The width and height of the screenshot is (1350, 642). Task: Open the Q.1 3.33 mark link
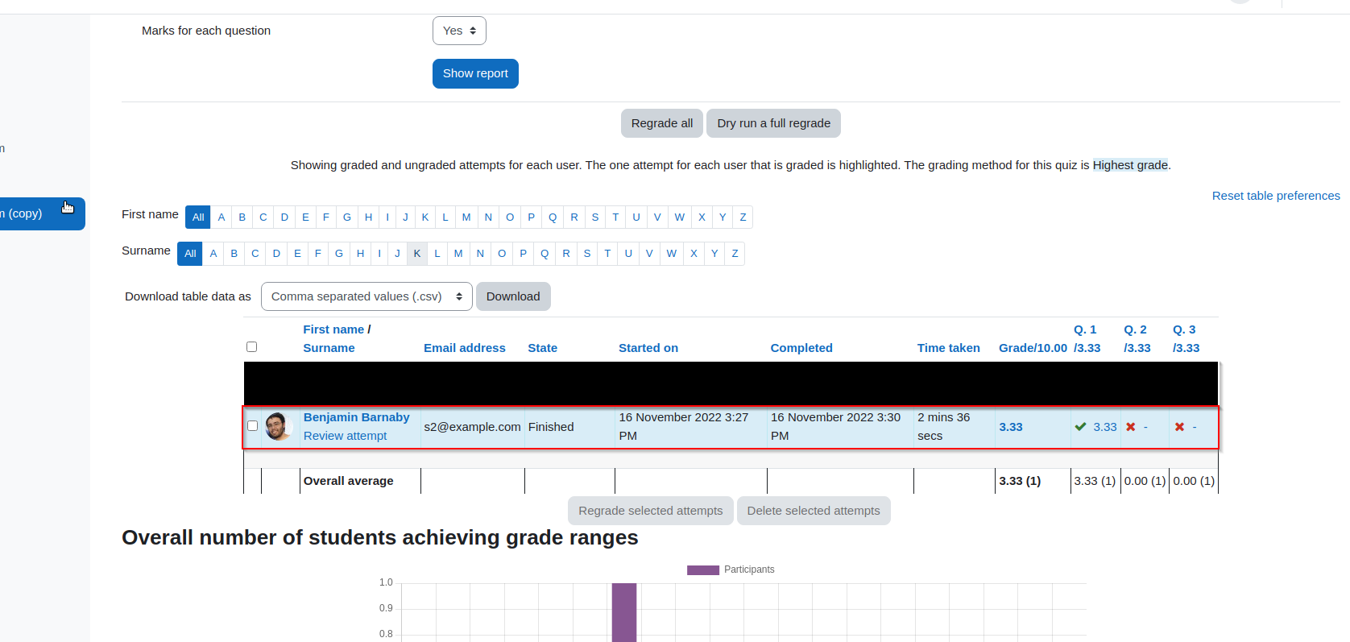1105,427
